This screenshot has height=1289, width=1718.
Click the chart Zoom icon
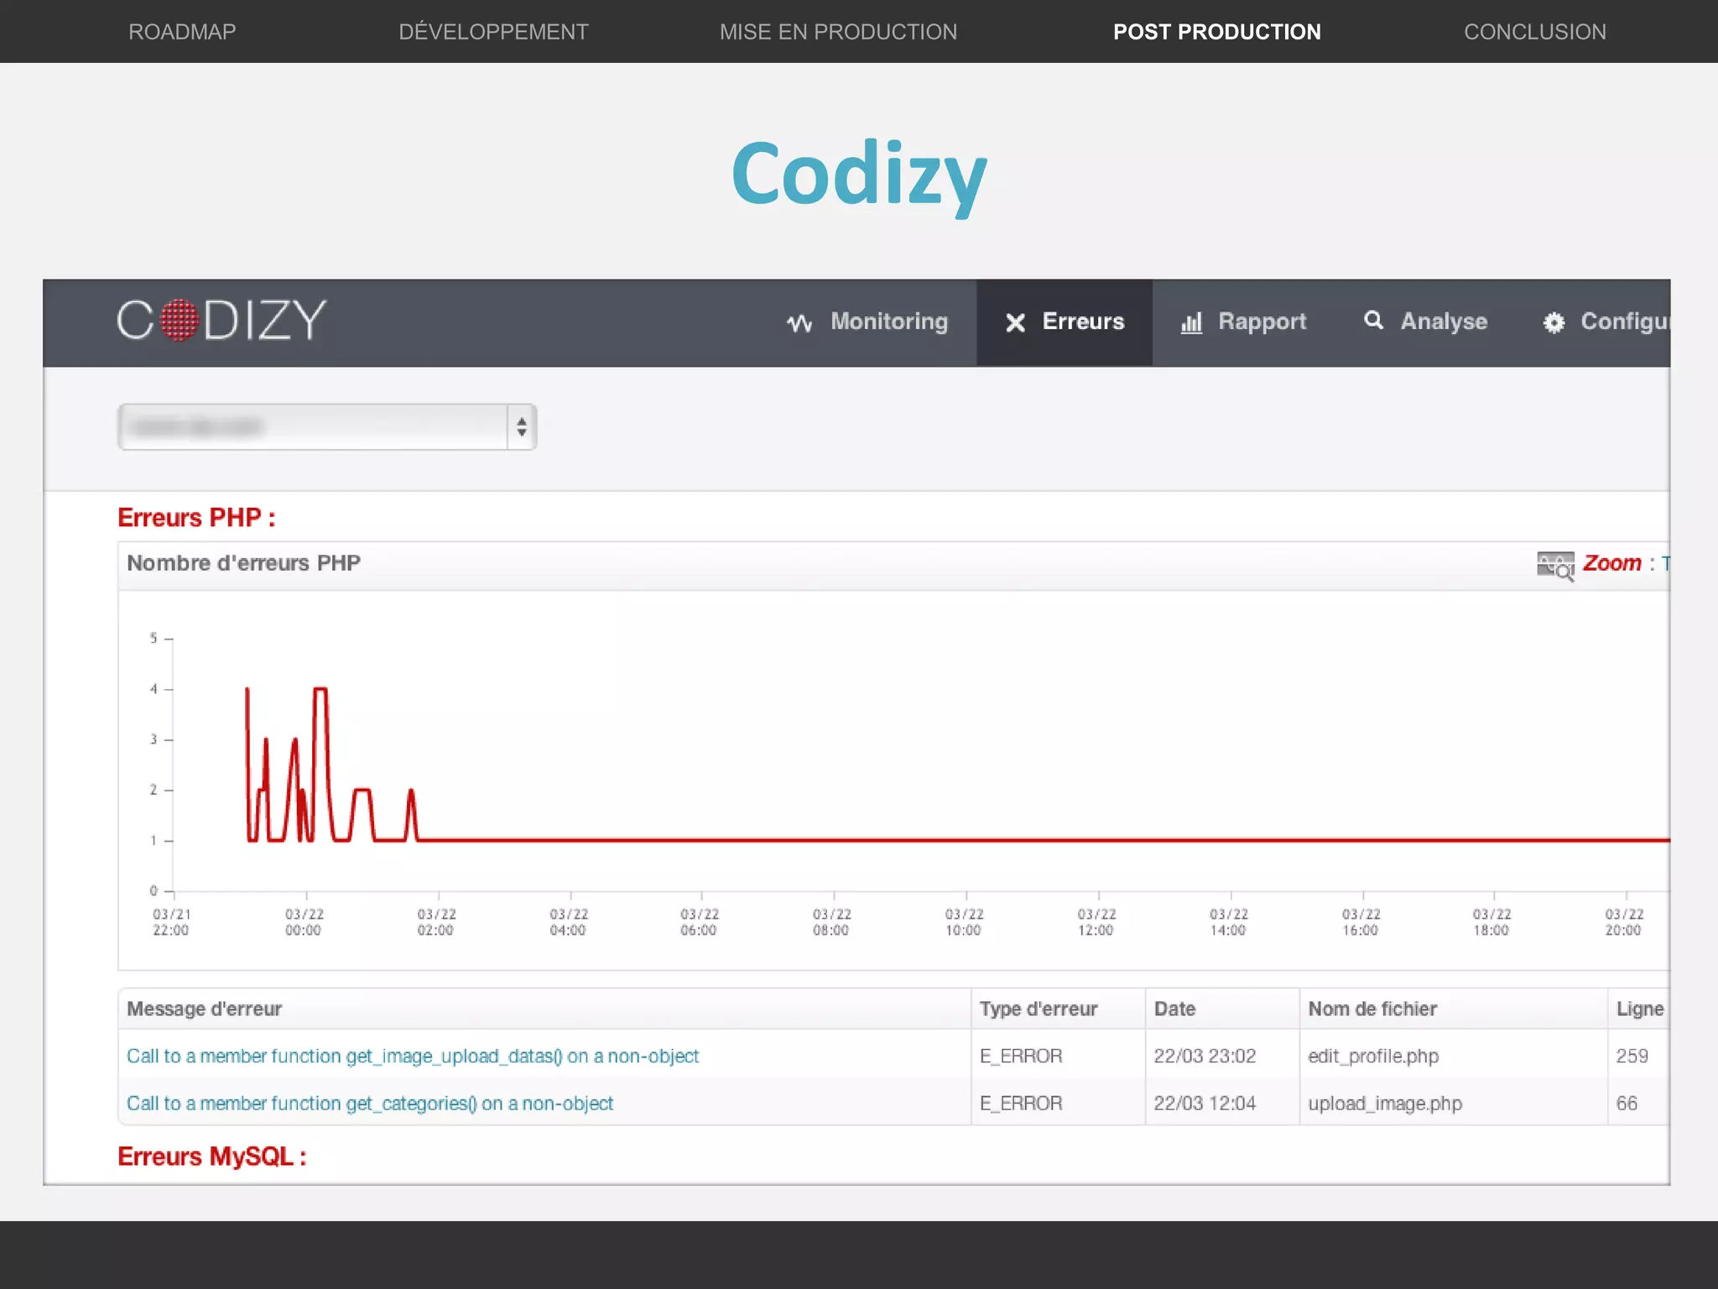coord(1555,566)
